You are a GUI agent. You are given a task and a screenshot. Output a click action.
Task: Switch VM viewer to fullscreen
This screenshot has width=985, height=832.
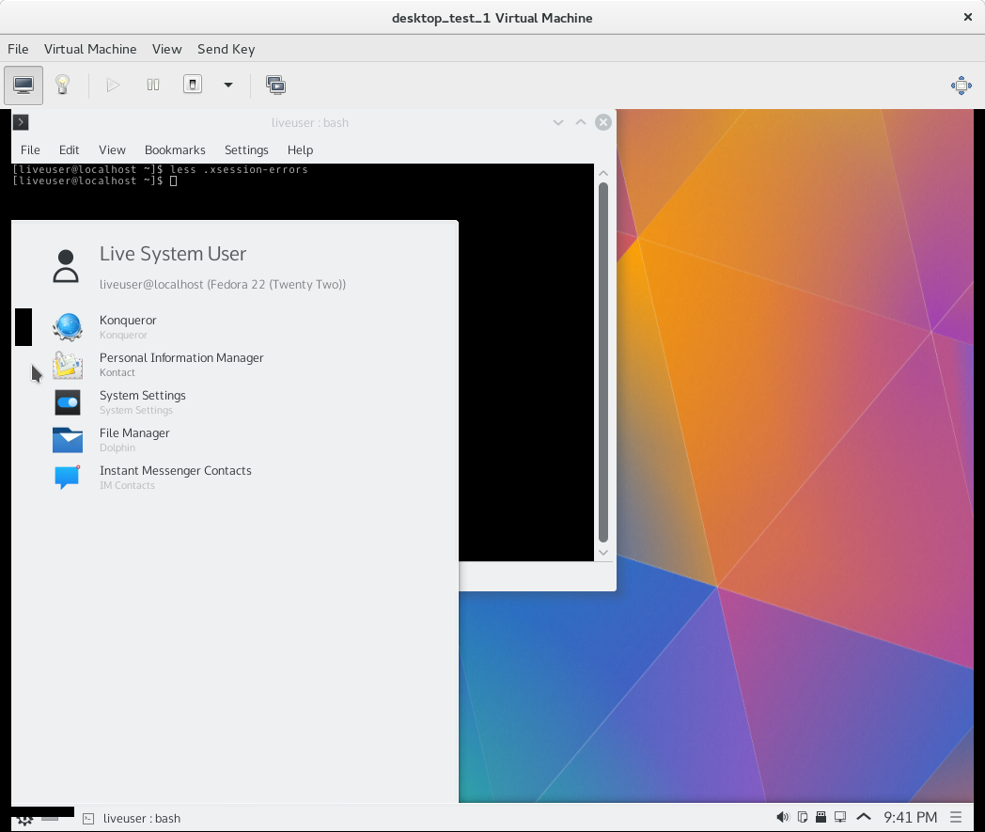point(962,86)
